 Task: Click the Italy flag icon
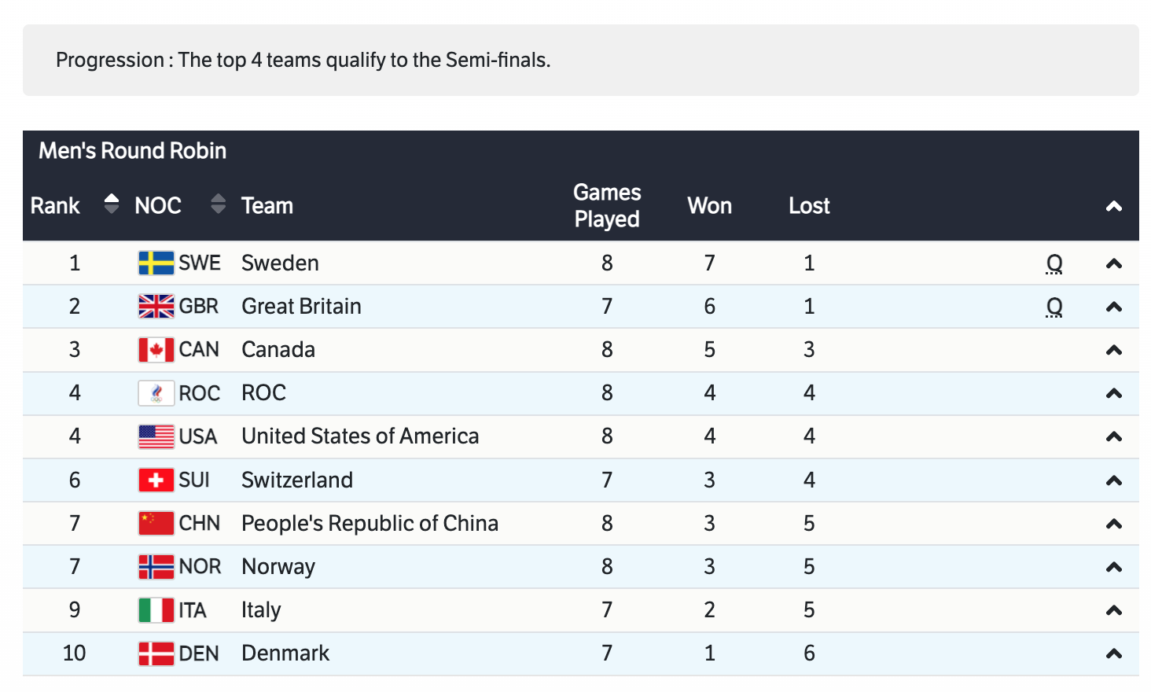click(x=156, y=610)
